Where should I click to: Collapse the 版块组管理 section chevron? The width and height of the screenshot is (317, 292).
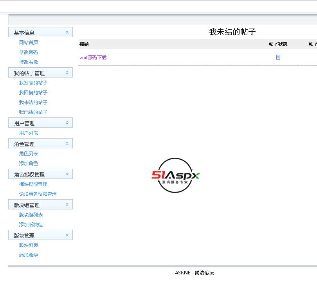click(x=67, y=204)
